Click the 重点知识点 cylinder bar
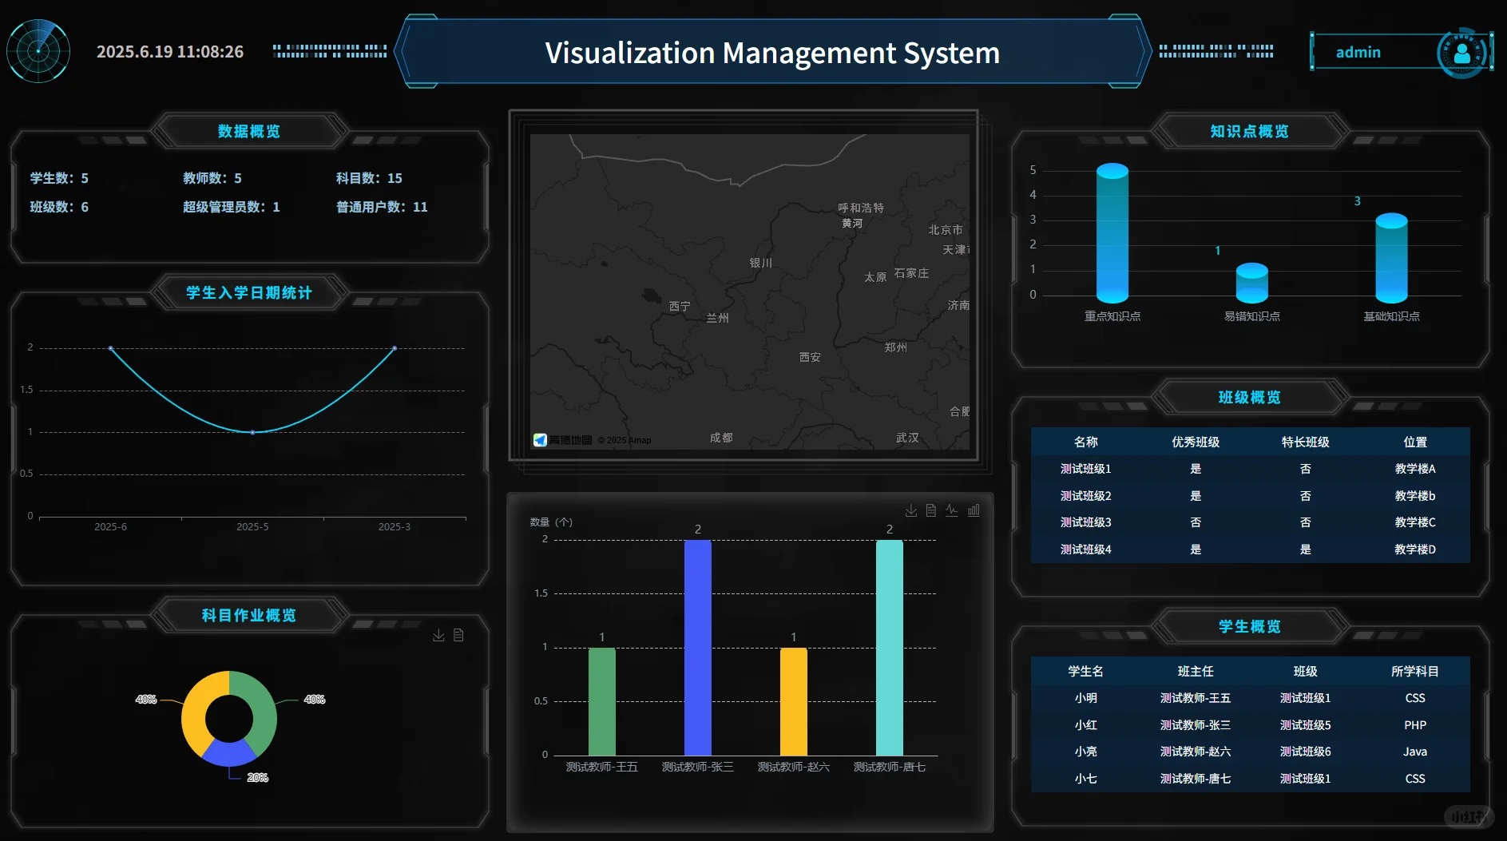The height and width of the screenshot is (841, 1507). (x=1112, y=233)
